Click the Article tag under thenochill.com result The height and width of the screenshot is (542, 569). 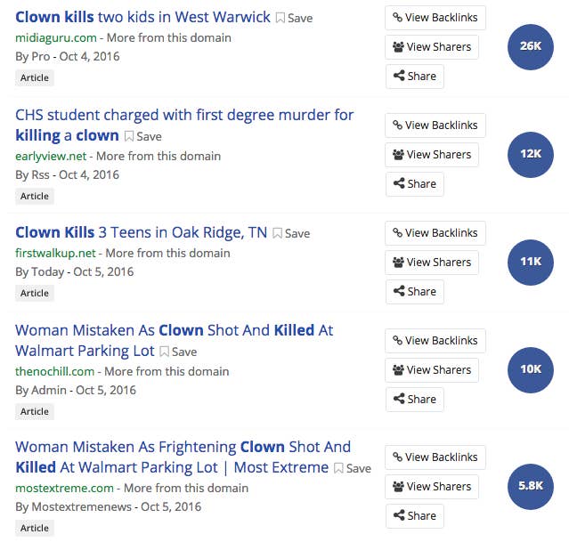click(x=35, y=411)
